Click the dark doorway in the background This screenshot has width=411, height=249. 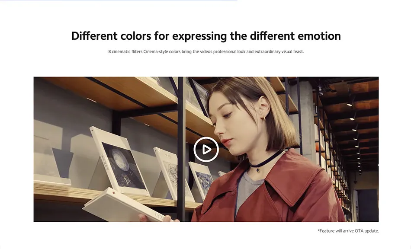click(367, 204)
